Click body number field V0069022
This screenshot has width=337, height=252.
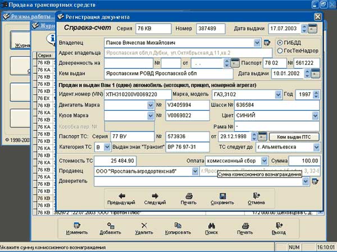pyautogui.click(x=188, y=115)
